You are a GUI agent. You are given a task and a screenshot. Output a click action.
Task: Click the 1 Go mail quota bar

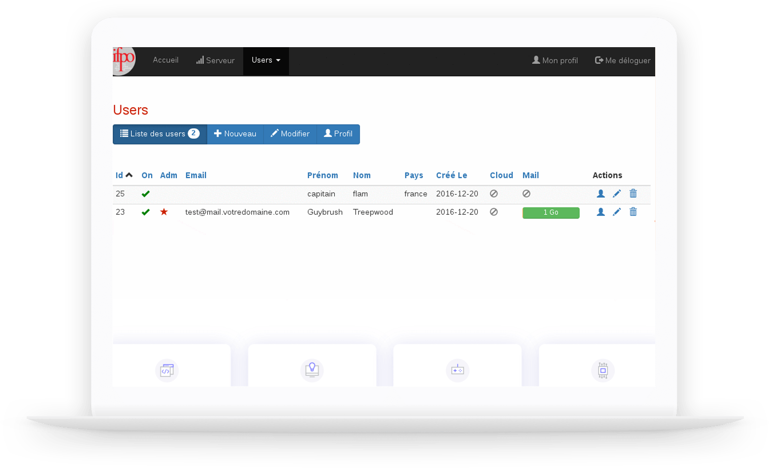pyautogui.click(x=551, y=213)
